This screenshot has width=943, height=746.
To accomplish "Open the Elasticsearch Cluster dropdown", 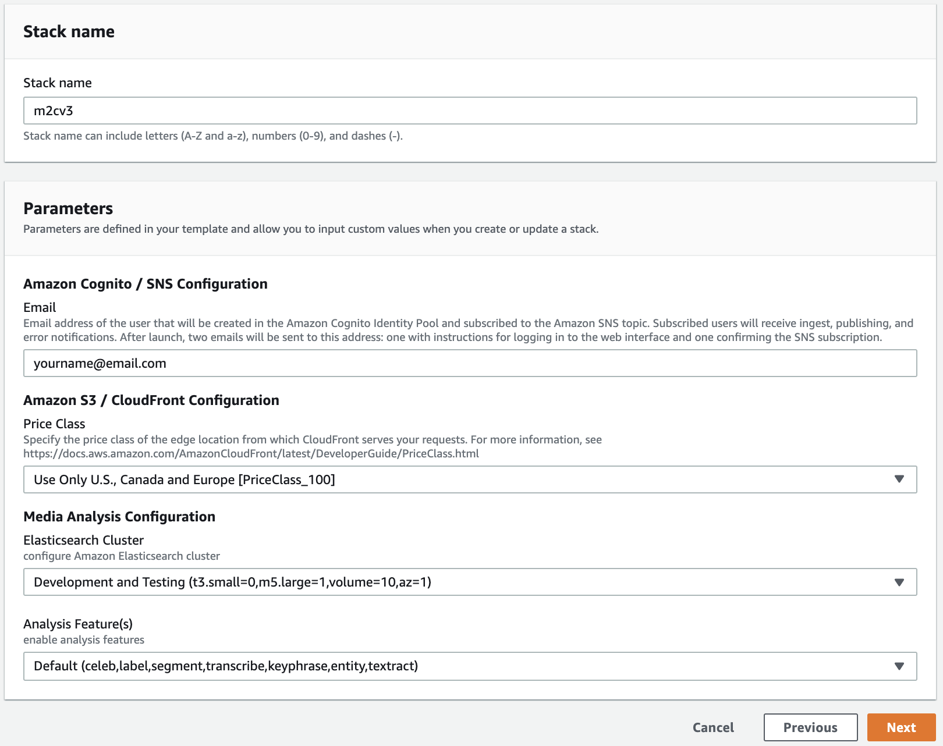I will pos(470,582).
